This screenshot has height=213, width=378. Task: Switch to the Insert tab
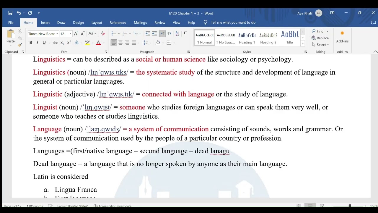click(45, 22)
